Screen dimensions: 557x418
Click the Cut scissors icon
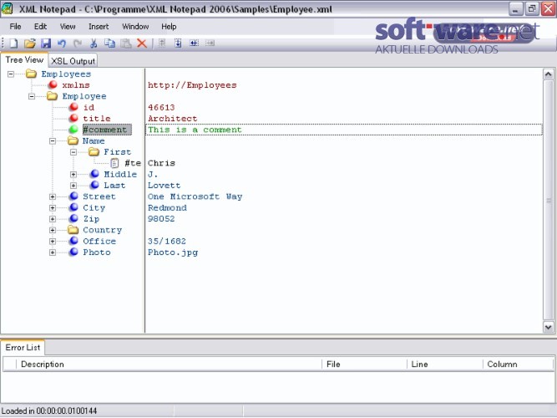click(94, 43)
